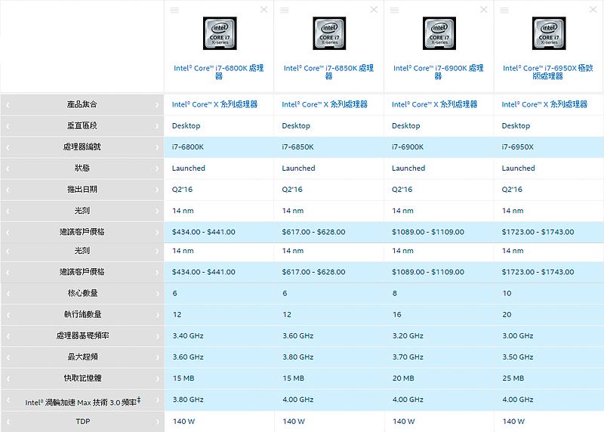Click right arrow on the 最大超頻 row

[x=157, y=357]
